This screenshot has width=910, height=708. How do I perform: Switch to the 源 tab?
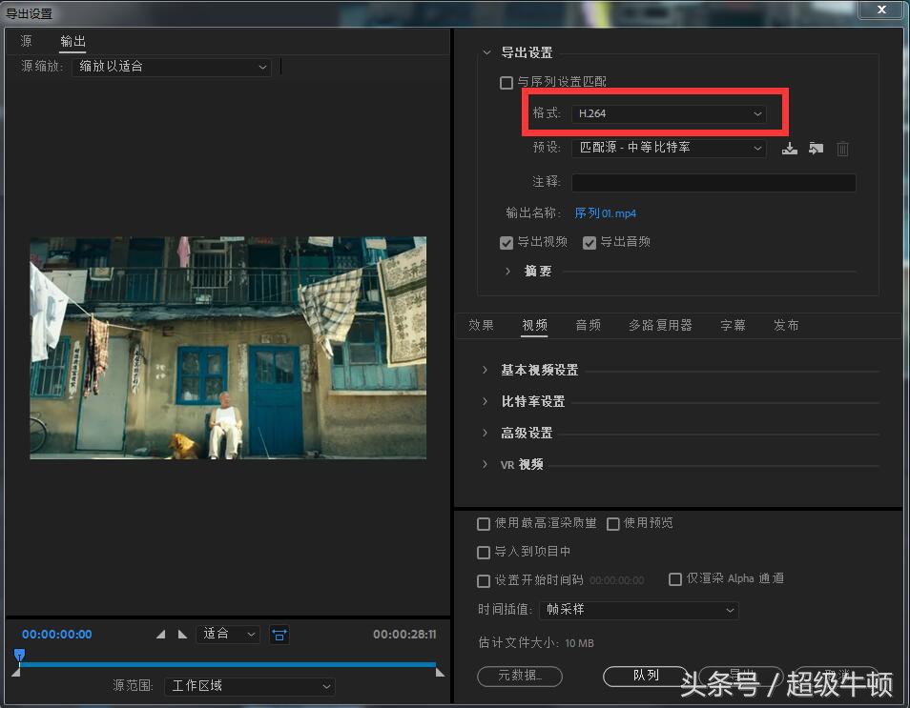click(26, 41)
